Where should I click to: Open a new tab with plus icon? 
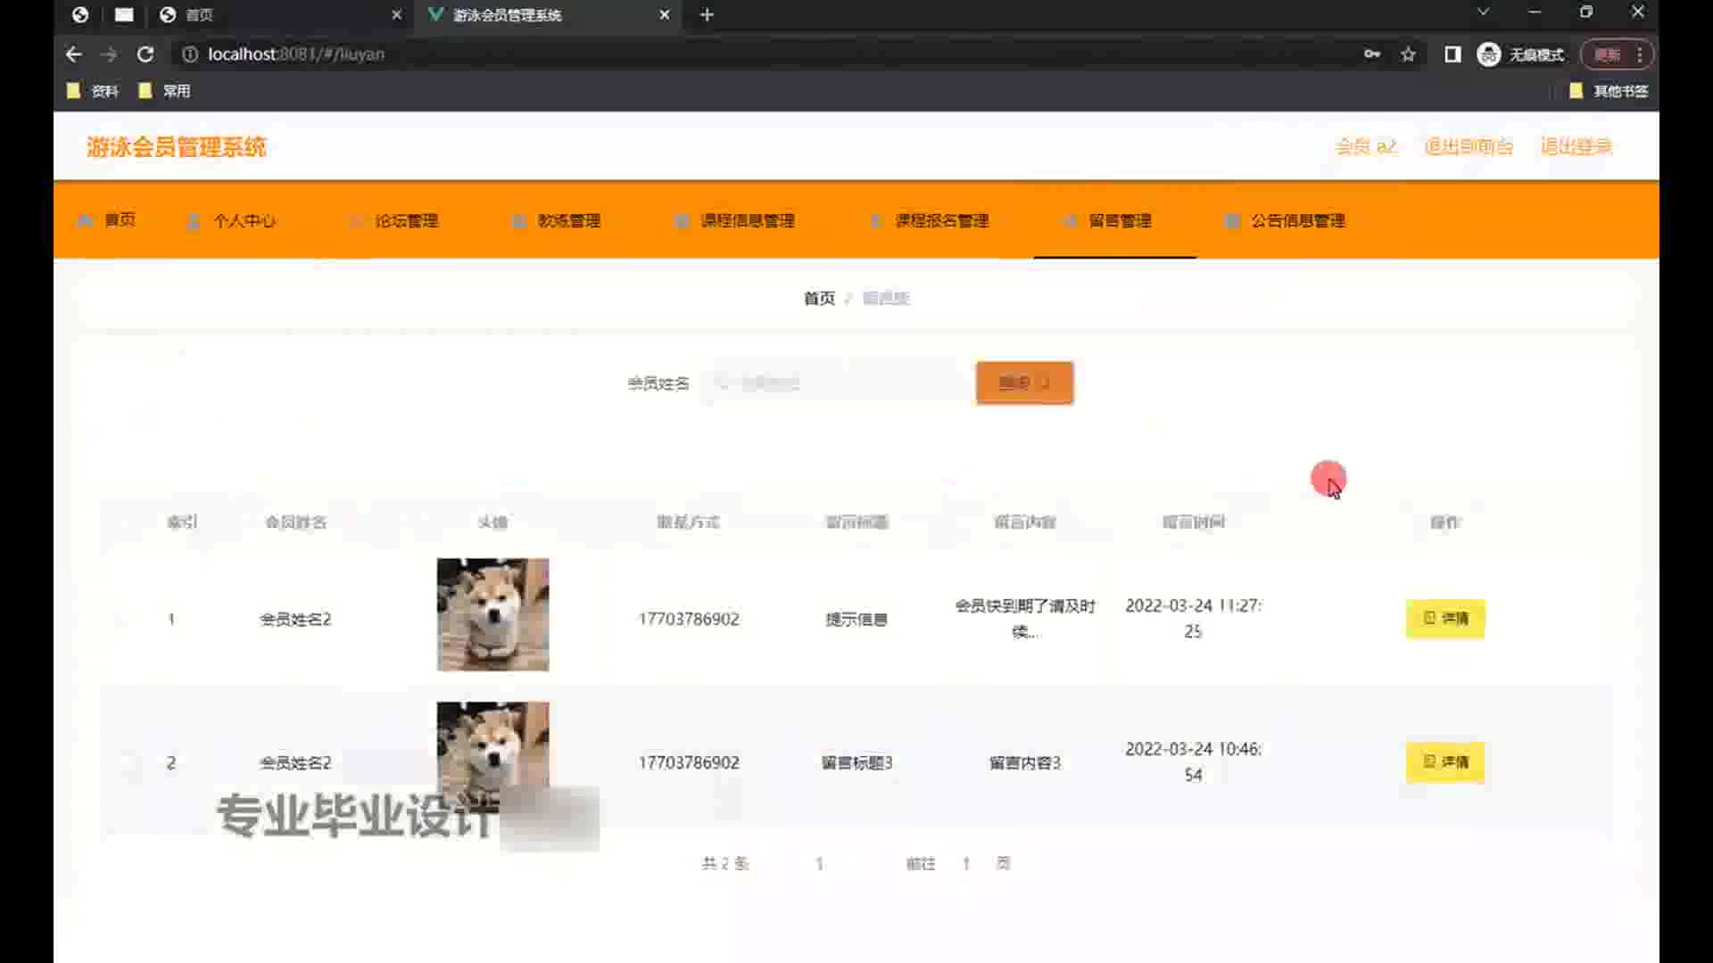[707, 14]
